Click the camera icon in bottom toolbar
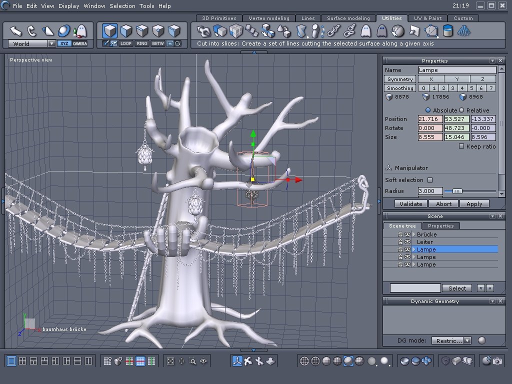Viewport: 512px width, 384px height. click(x=497, y=360)
